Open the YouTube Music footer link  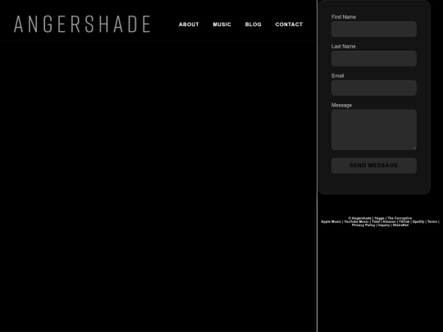pyautogui.click(x=356, y=221)
